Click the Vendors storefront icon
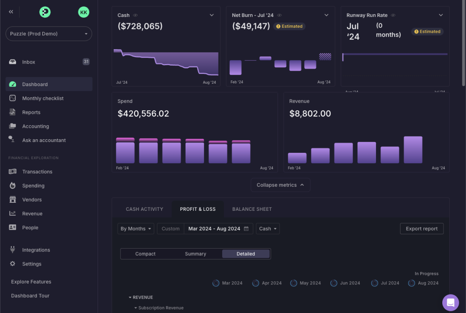The height and width of the screenshot is (313, 466). 12,200
